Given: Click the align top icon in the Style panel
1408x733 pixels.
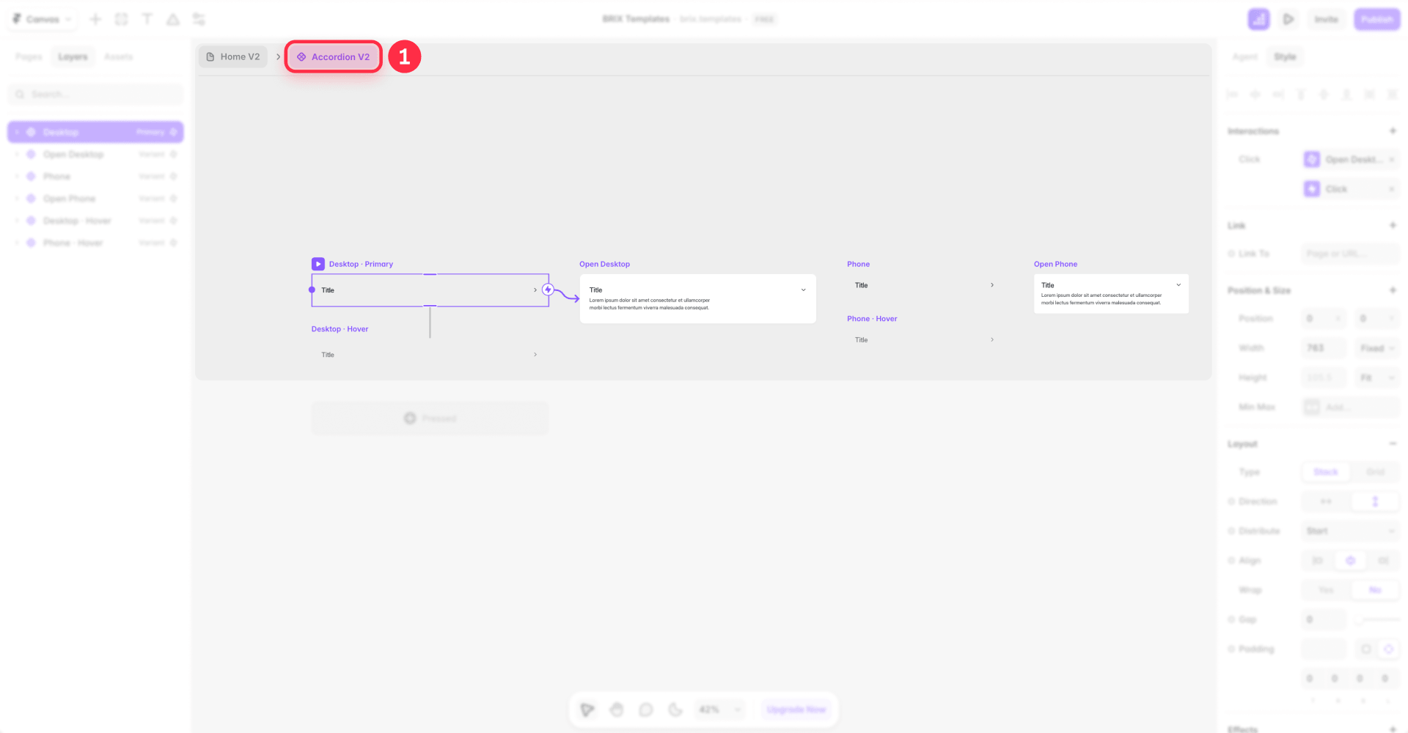Looking at the screenshot, I should 1301,95.
